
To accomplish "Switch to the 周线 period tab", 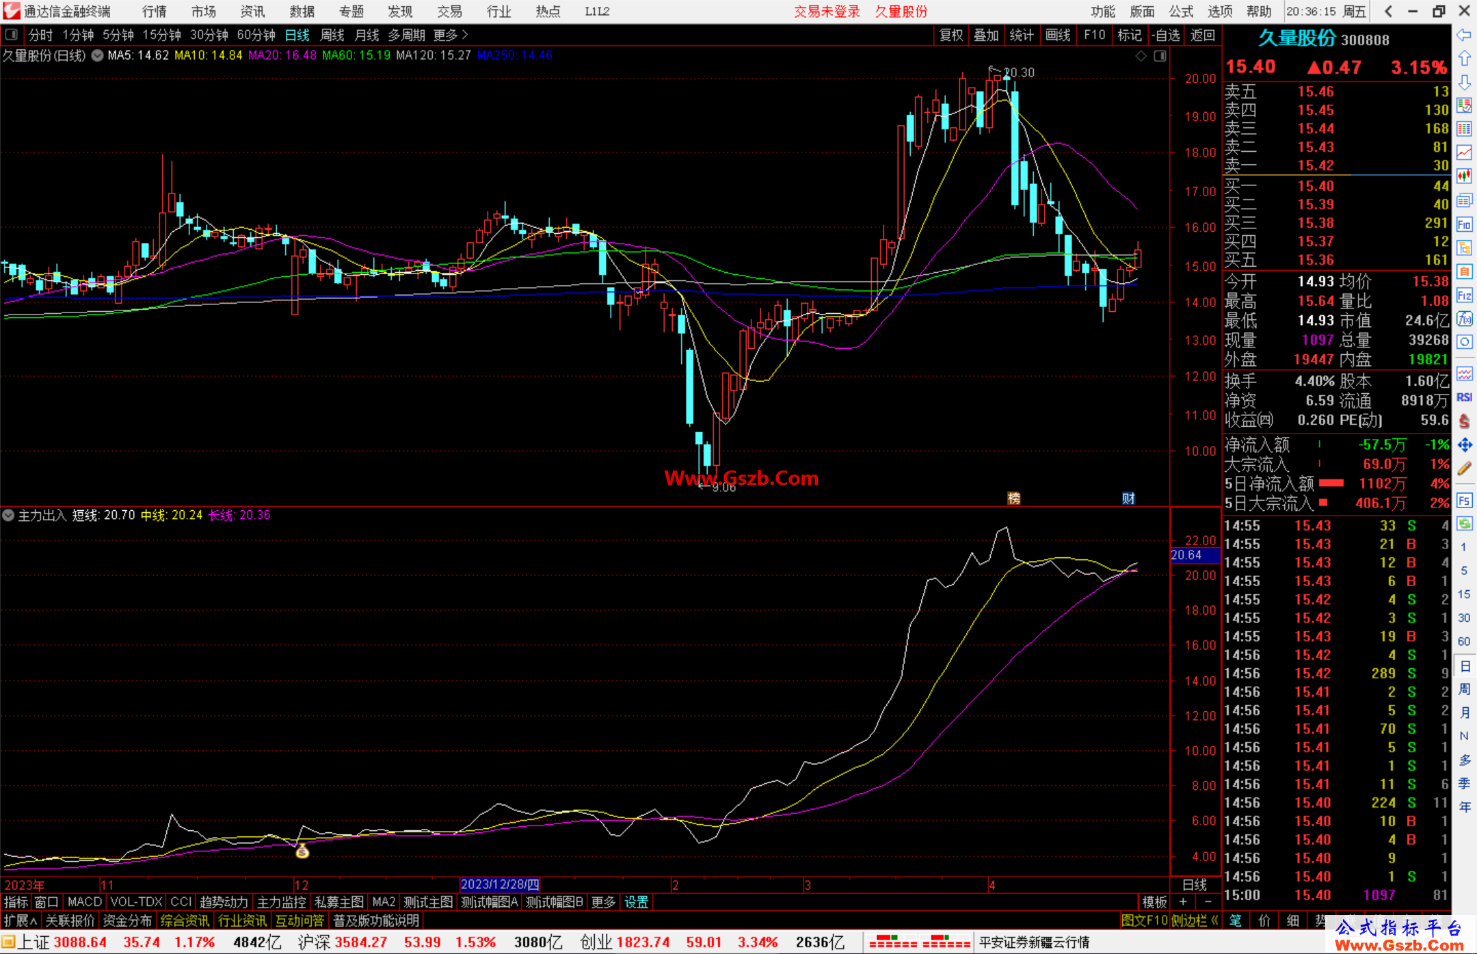I will [332, 35].
